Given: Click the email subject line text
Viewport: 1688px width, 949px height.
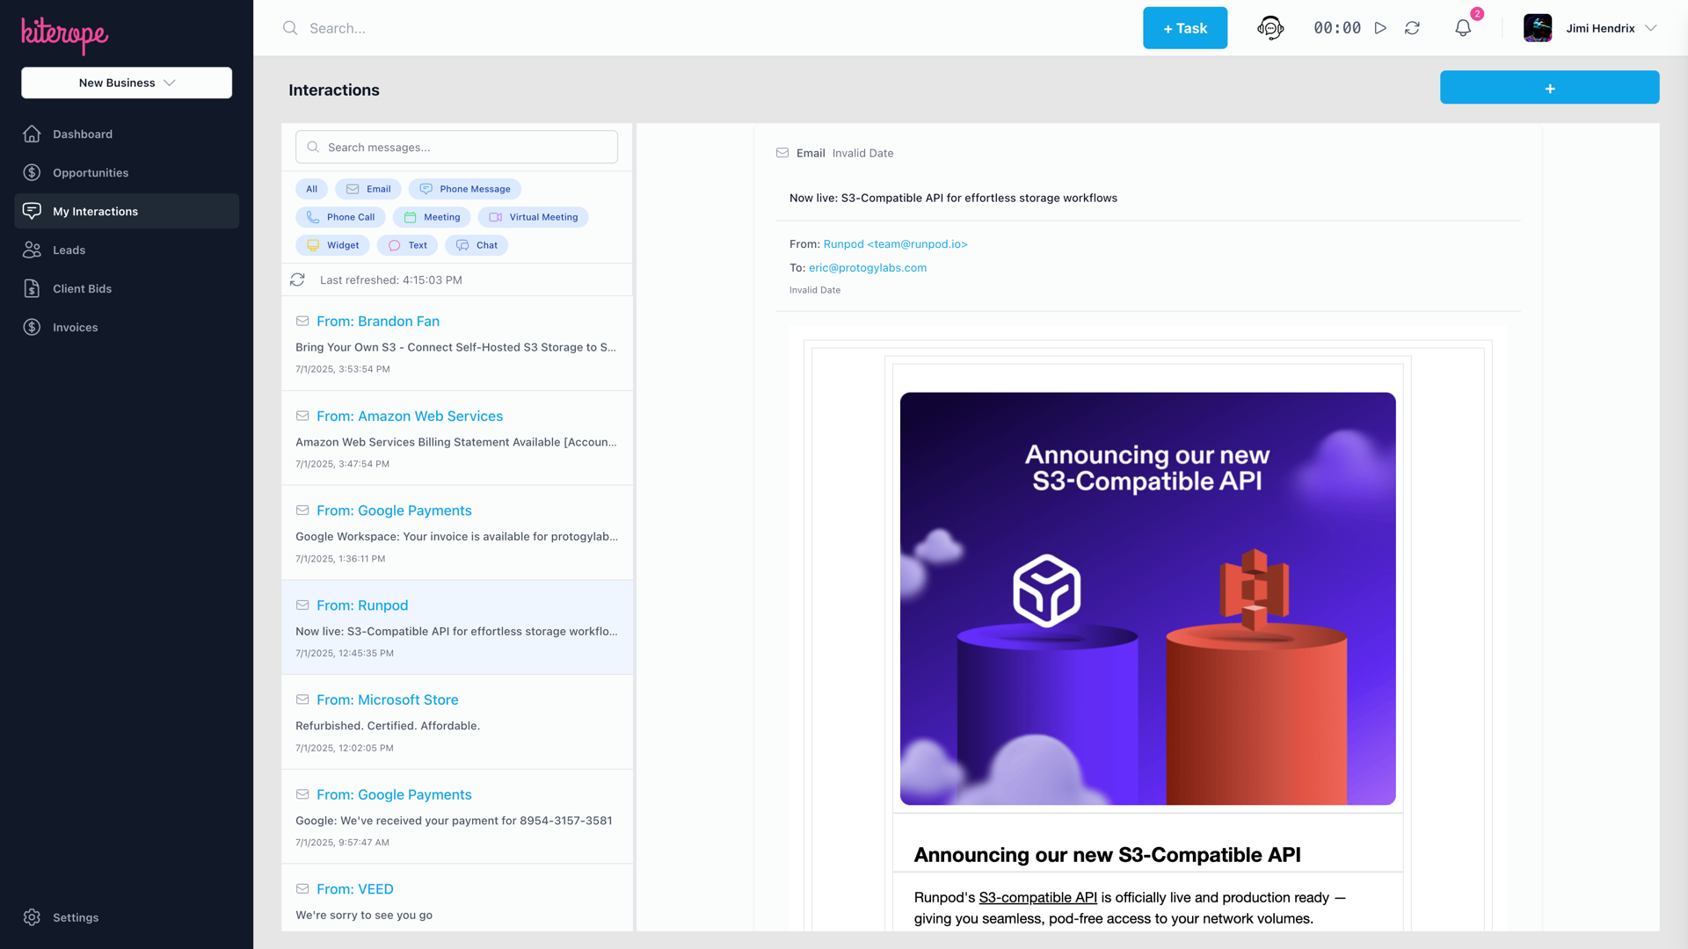Looking at the screenshot, I should point(953,198).
